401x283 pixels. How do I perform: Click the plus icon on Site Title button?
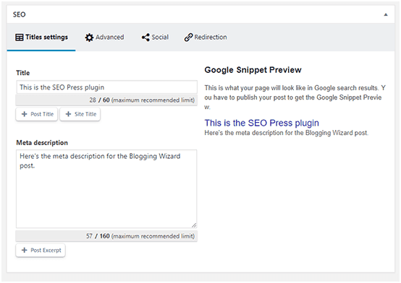[x=68, y=114]
